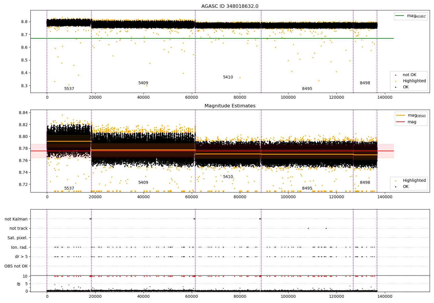Click the '8495' label in the middle plot
Image resolution: width=434 pixels, height=303 pixels.
[307, 188]
